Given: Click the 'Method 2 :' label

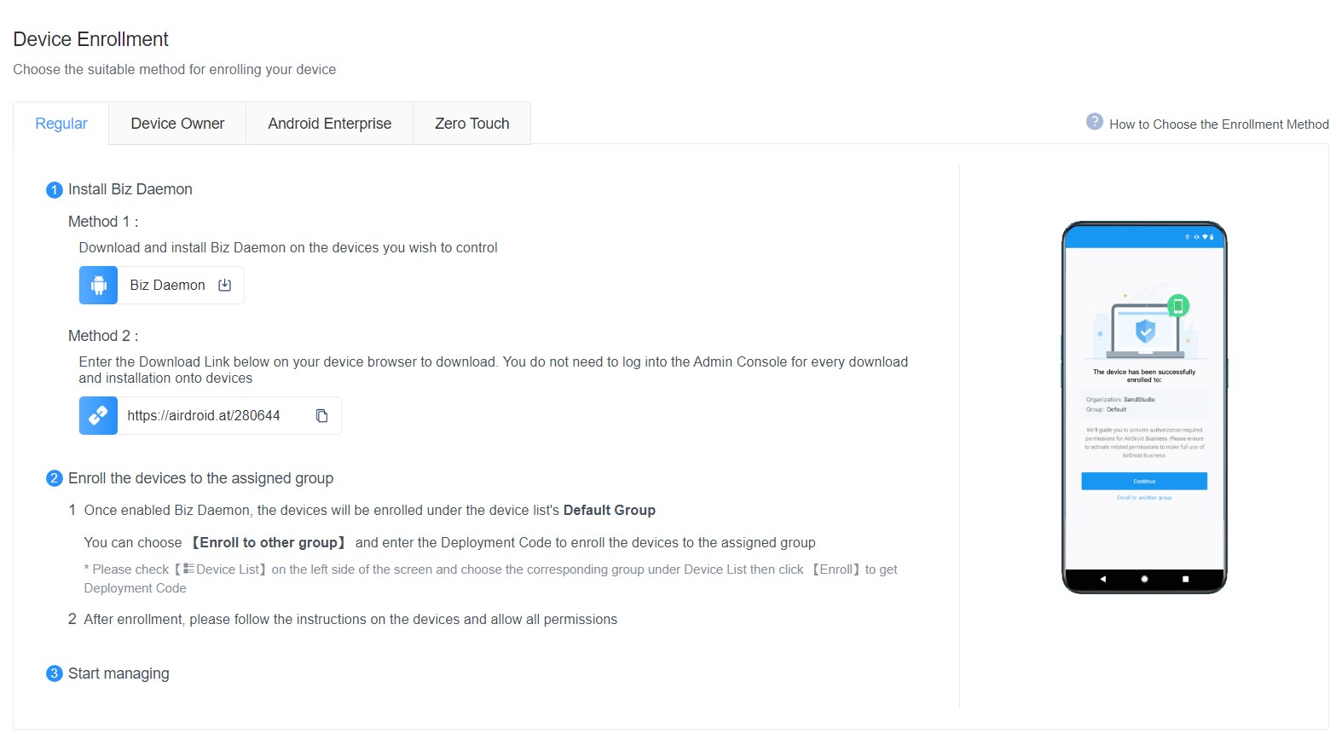Looking at the screenshot, I should coord(103,336).
